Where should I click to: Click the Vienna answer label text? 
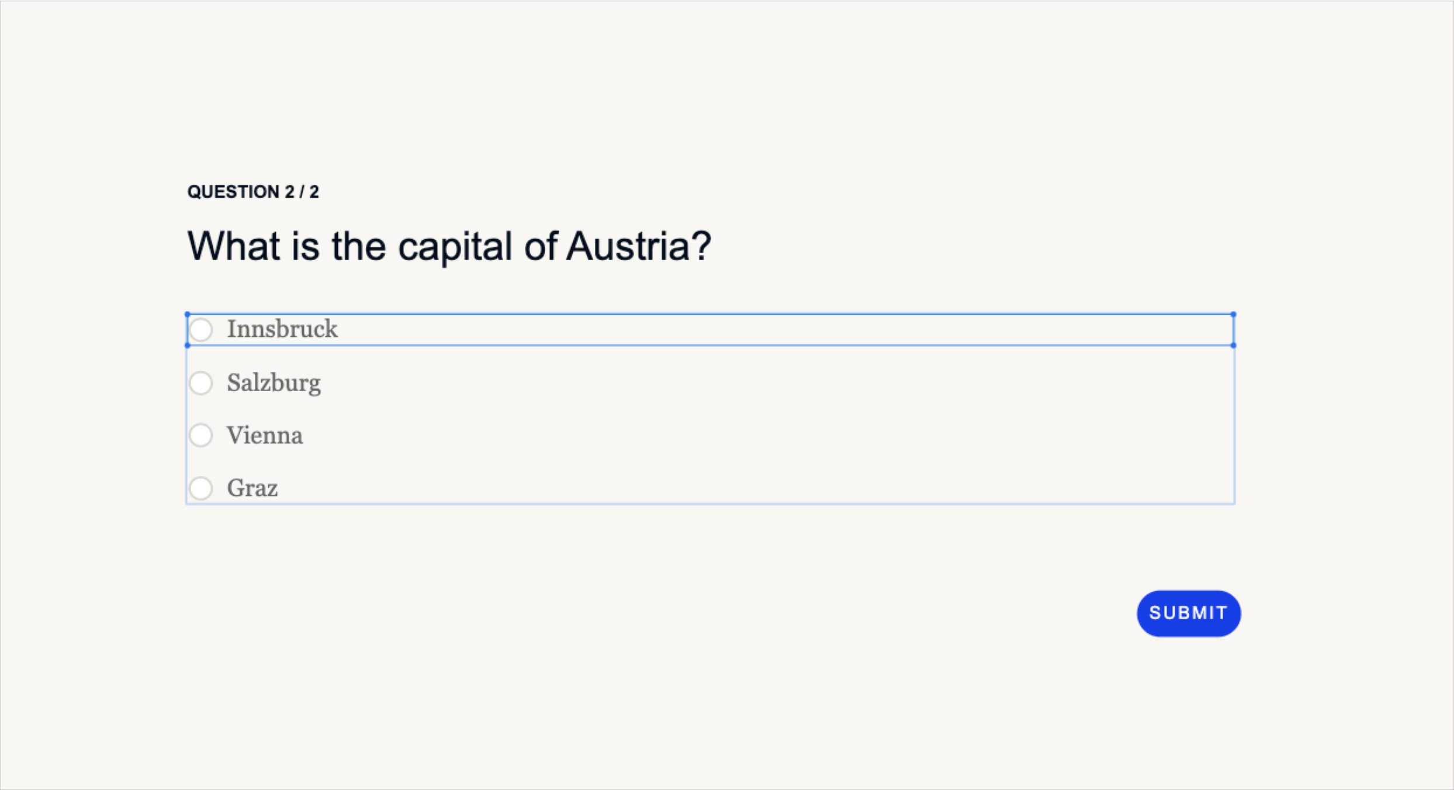(265, 435)
